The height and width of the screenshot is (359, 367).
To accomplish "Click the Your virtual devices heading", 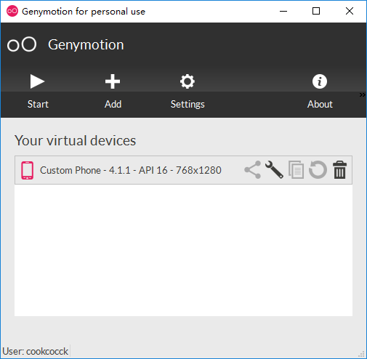I will click(75, 140).
